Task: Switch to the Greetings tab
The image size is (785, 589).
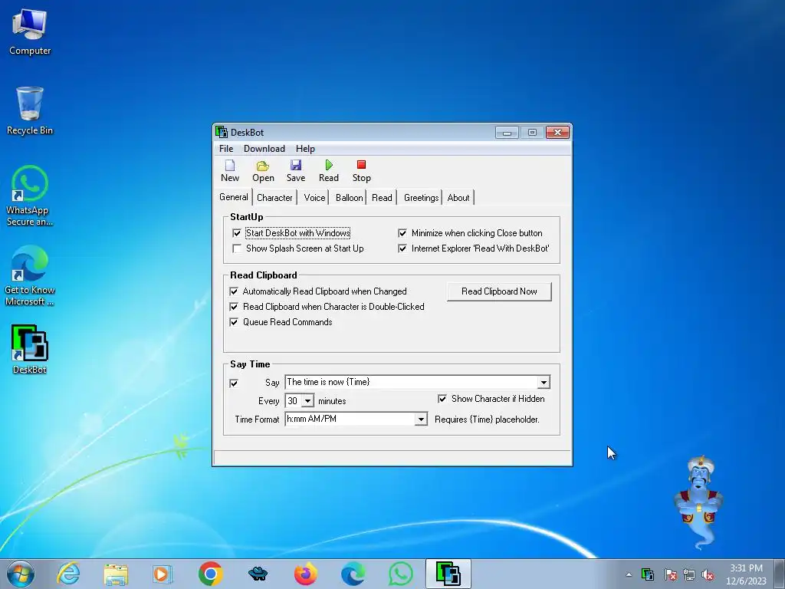Action: 421,198
